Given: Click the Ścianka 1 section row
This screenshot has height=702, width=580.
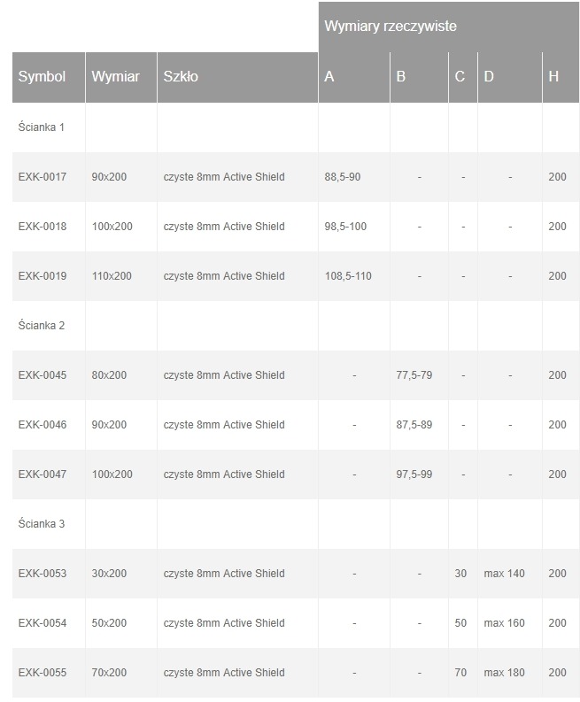Looking at the screenshot, I should pos(42,127).
